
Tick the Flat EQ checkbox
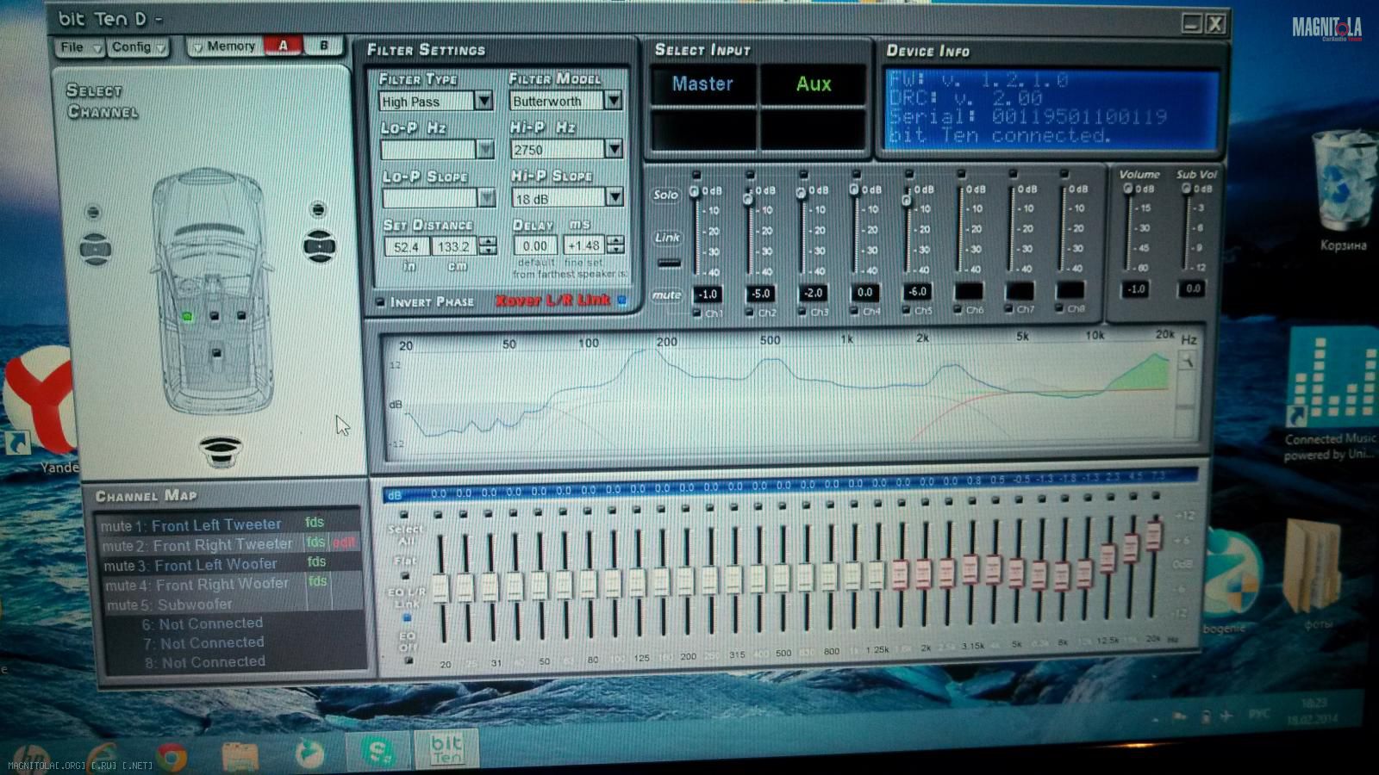pyautogui.click(x=405, y=575)
